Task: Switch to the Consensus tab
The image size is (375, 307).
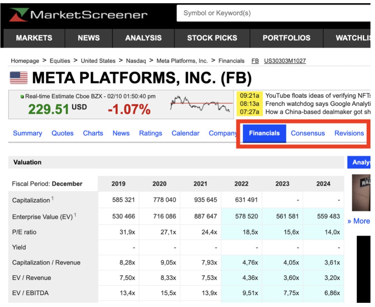Action: 308,133
